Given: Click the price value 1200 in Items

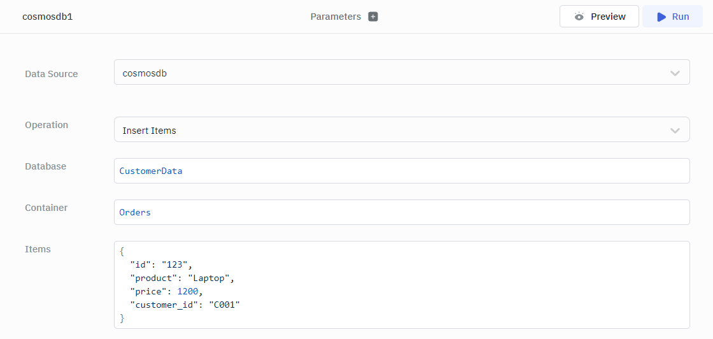Looking at the screenshot, I should [x=188, y=291].
